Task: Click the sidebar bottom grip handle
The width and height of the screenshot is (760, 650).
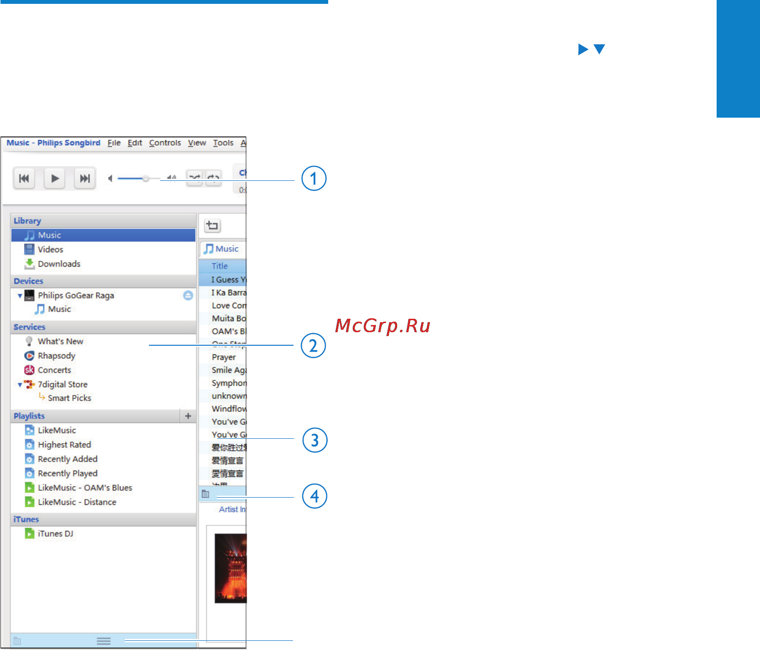Action: click(104, 641)
